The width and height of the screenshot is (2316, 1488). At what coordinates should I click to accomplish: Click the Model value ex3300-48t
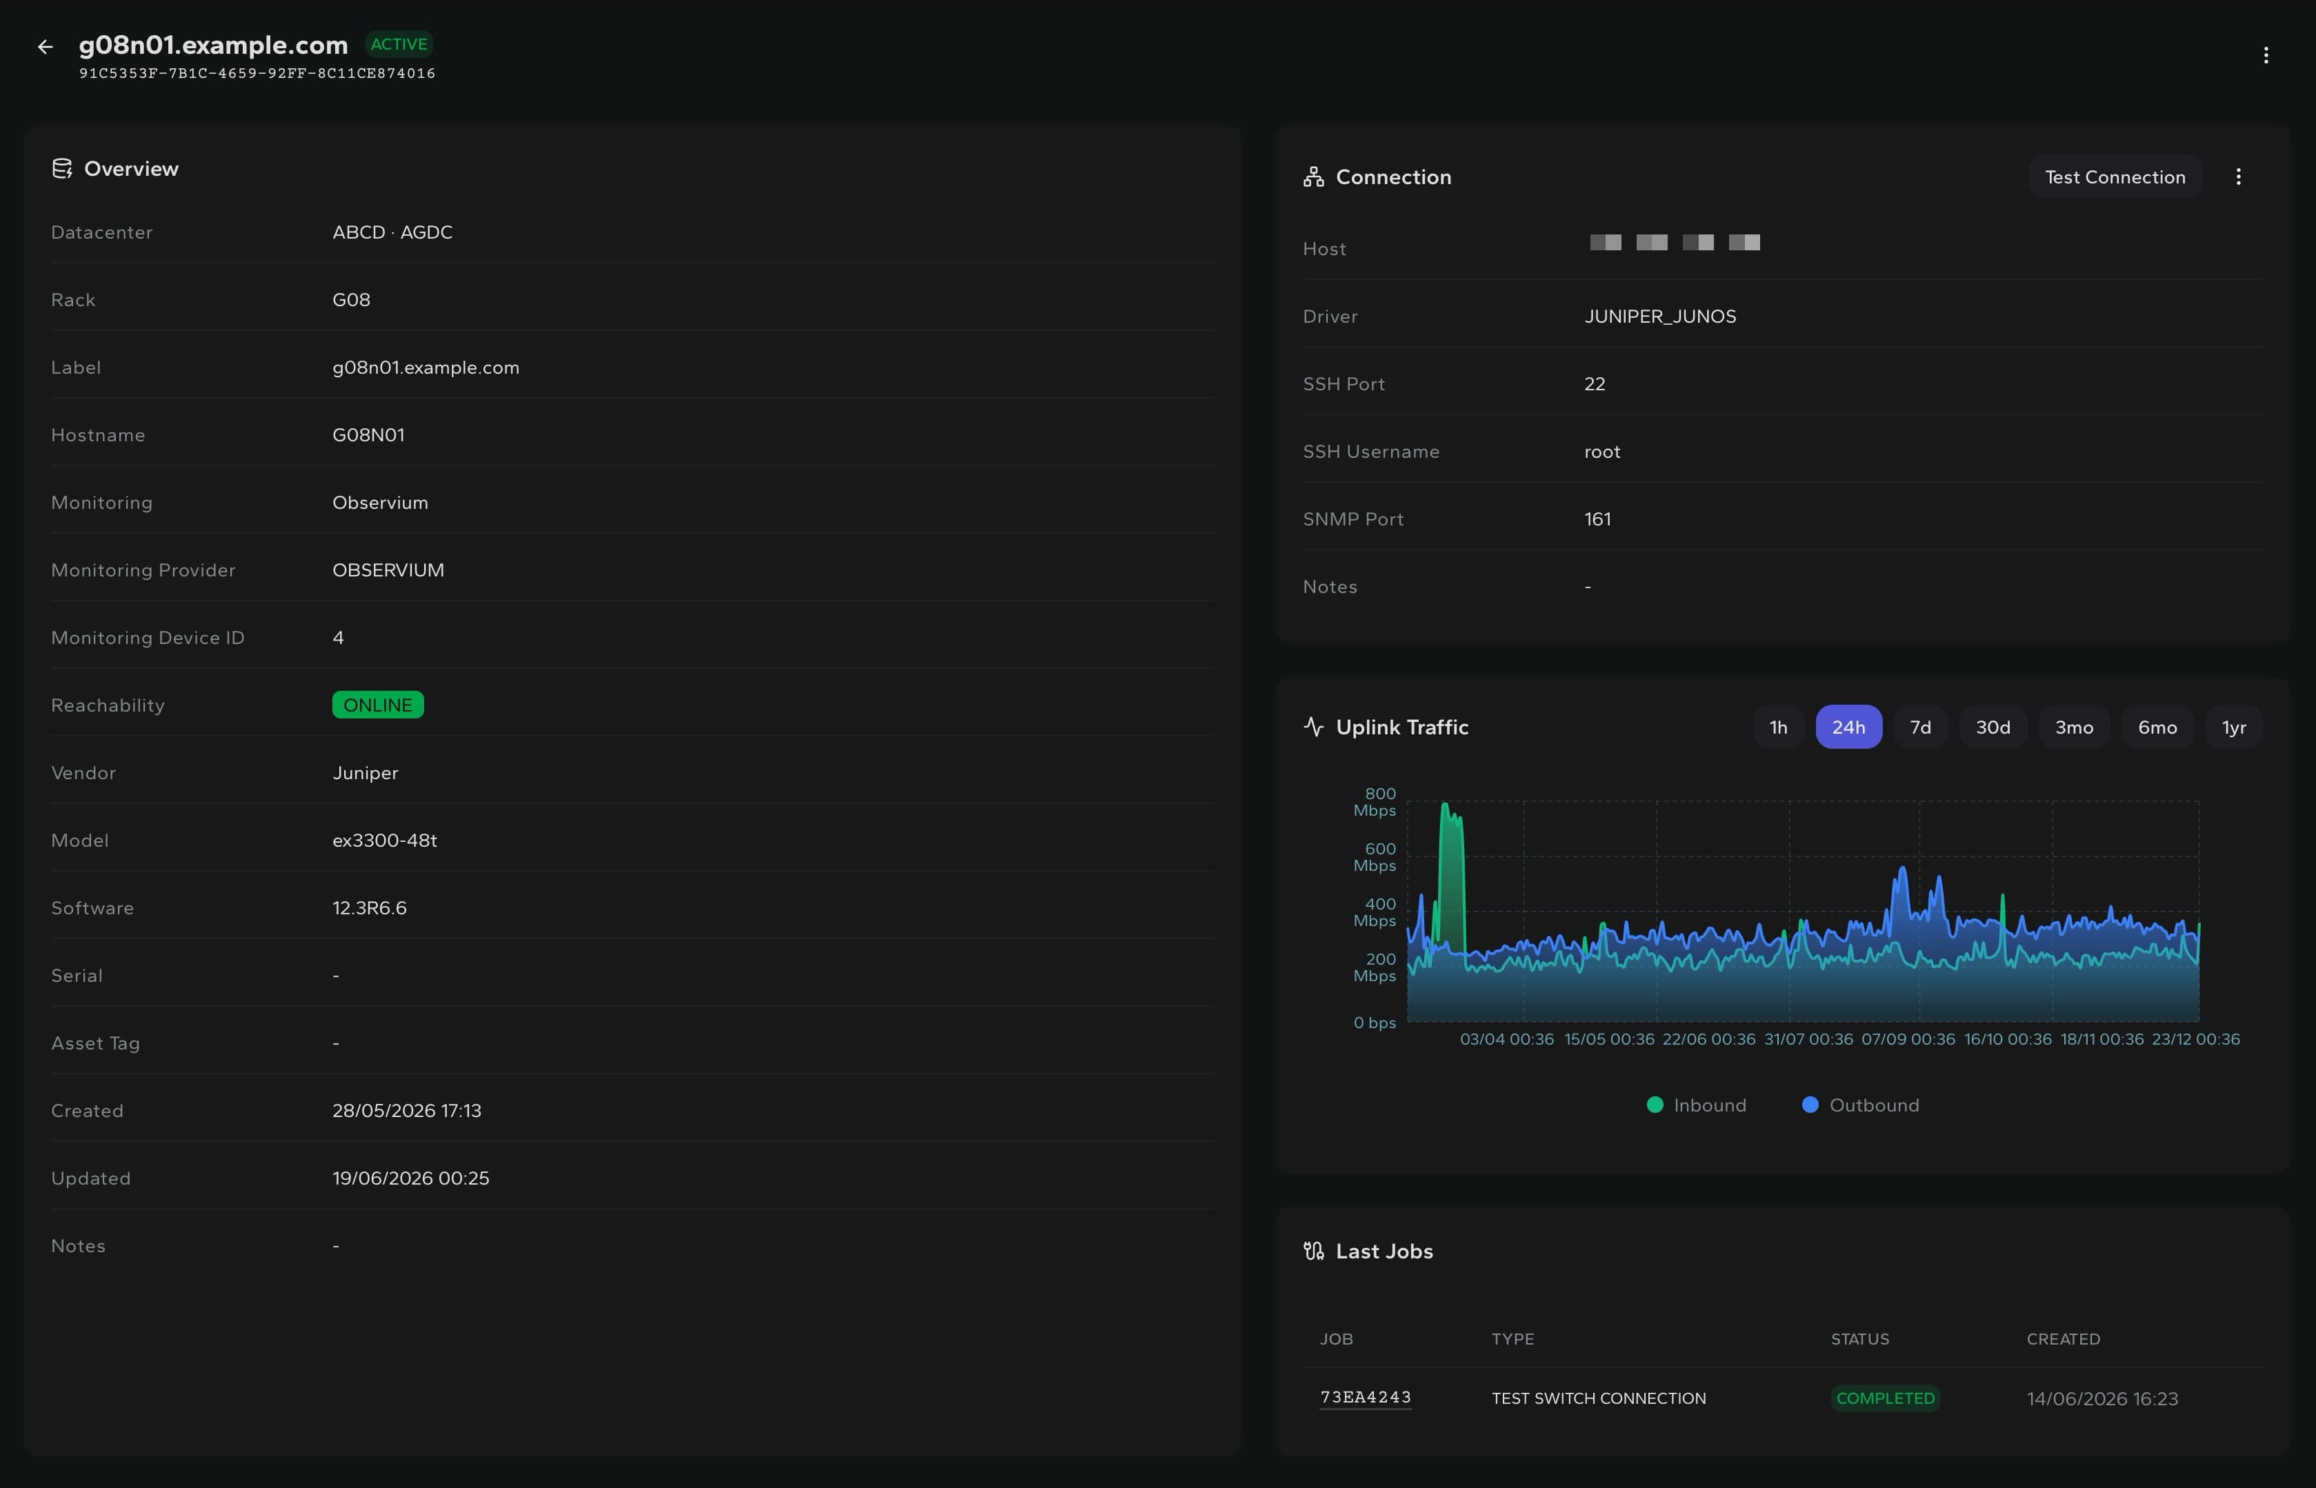click(x=385, y=842)
